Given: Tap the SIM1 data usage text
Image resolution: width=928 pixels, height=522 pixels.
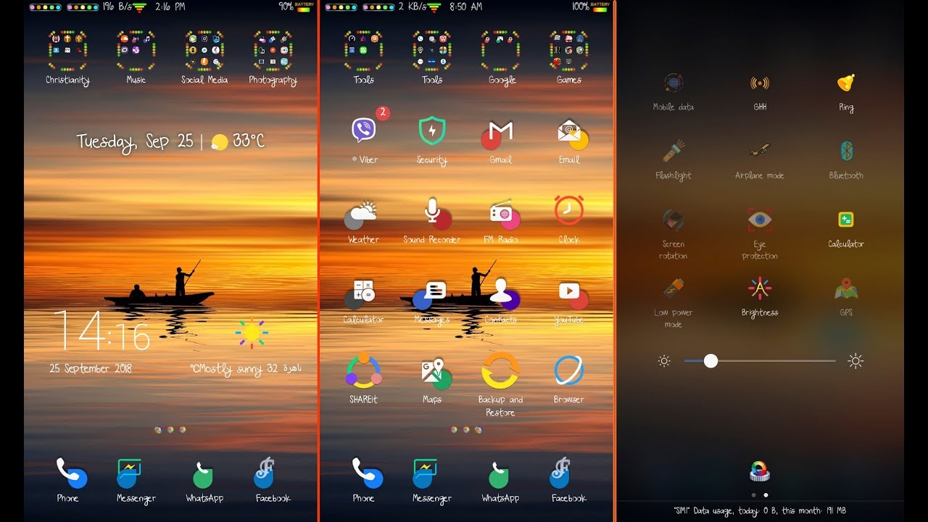Looking at the screenshot, I should pyautogui.click(x=759, y=510).
